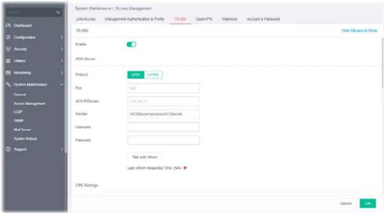Switch to the OpenVPN tab
The width and height of the screenshot is (384, 213).
pyautogui.click(x=204, y=19)
